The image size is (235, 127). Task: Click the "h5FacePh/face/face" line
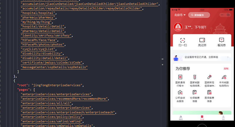(x=40, y=40)
